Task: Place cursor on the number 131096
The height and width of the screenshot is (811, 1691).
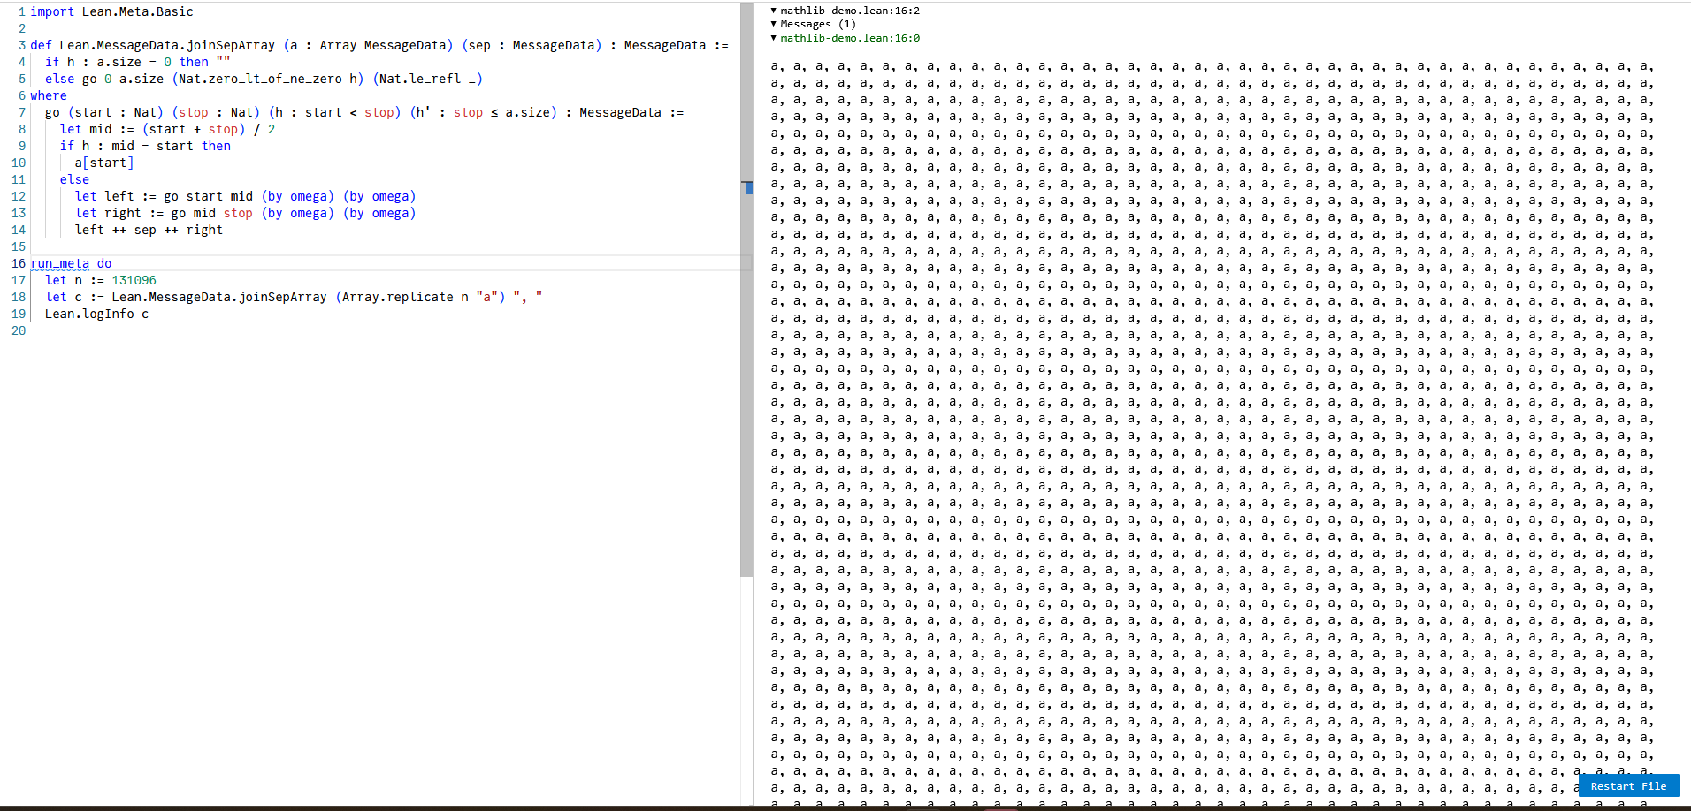Action: [134, 280]
